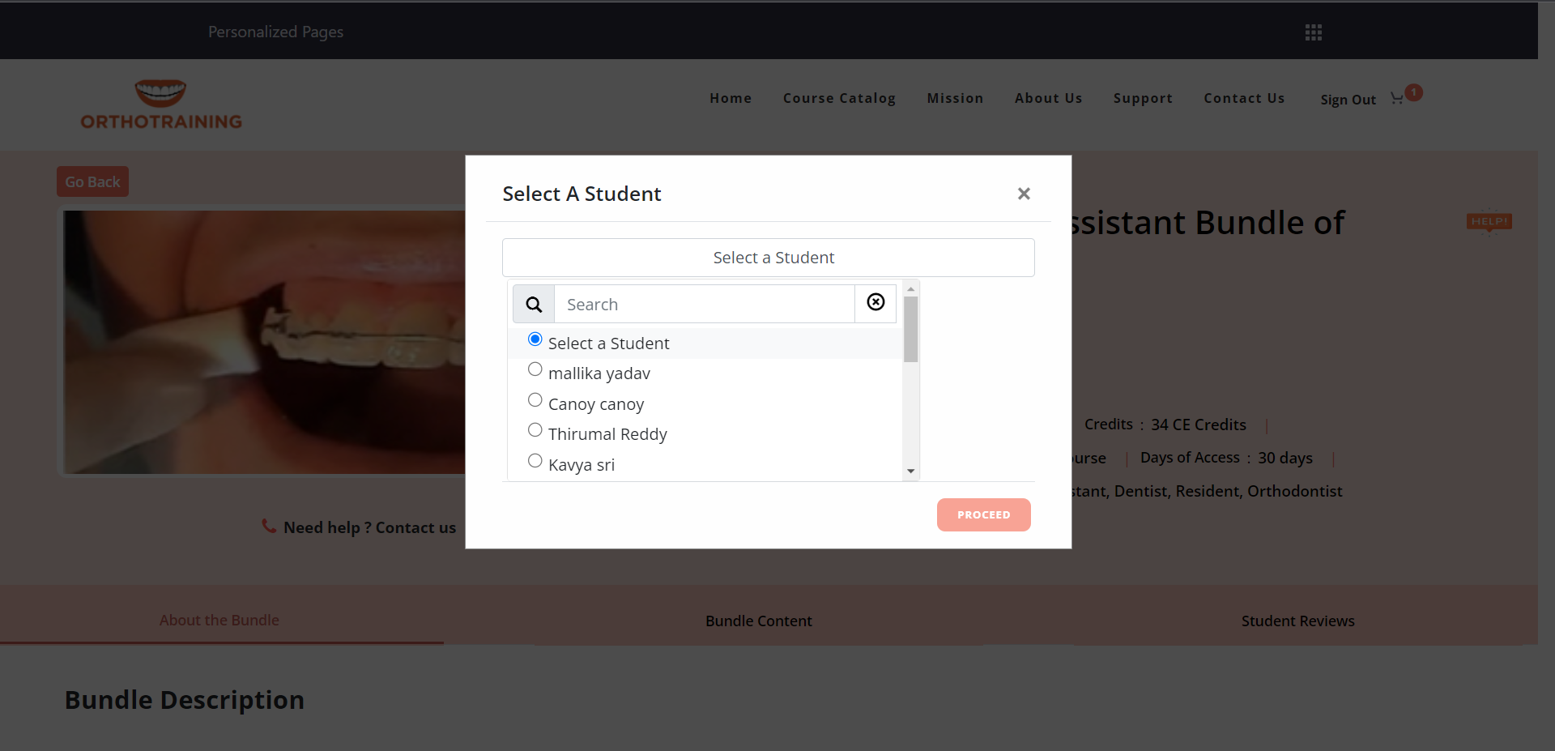Click the Go Back button
The image size is (1555, 751).
(92, 182)
